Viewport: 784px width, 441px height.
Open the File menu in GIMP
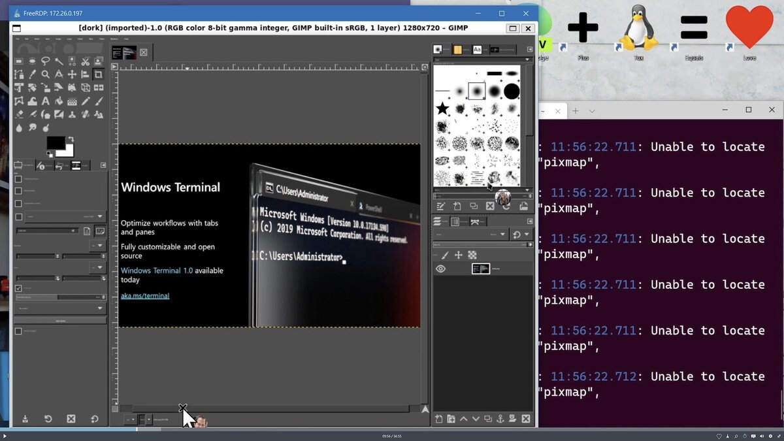point(18,39)
